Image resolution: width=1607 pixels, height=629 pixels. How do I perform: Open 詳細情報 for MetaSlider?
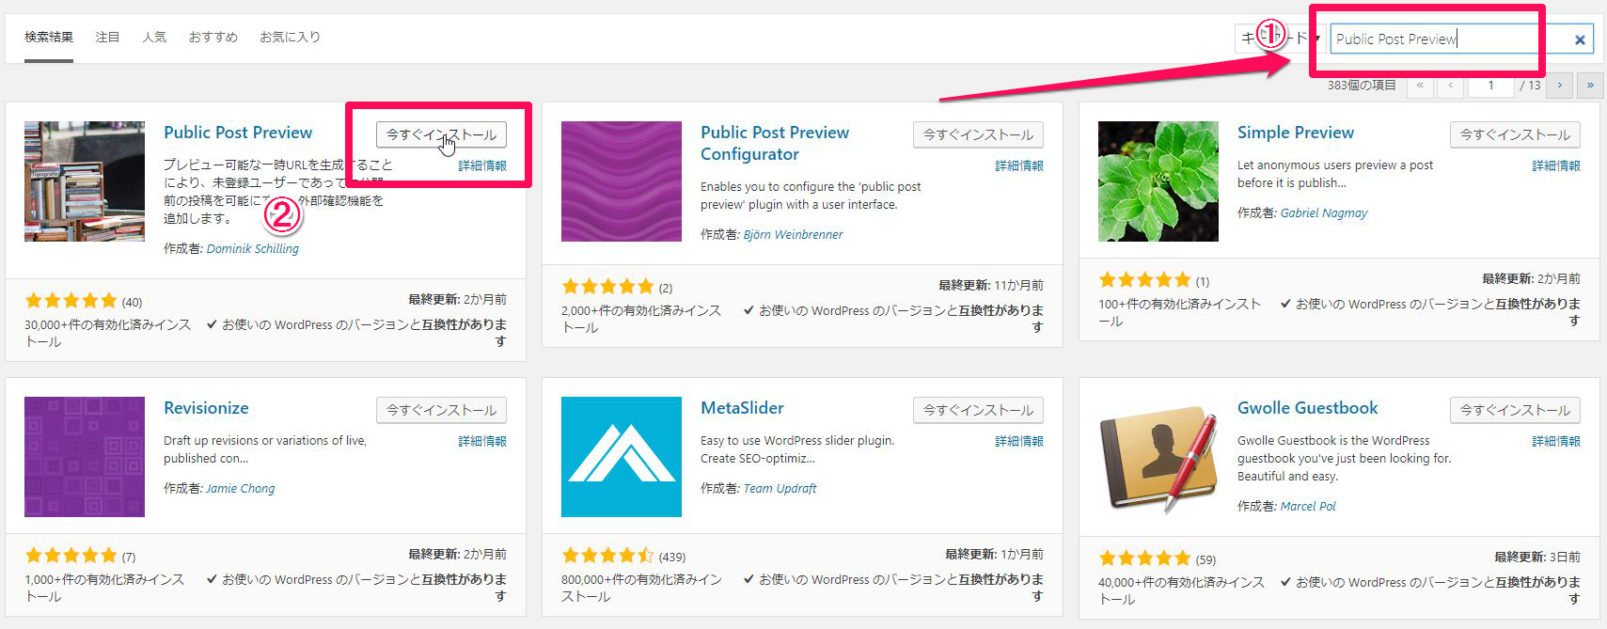point(1019,441)
